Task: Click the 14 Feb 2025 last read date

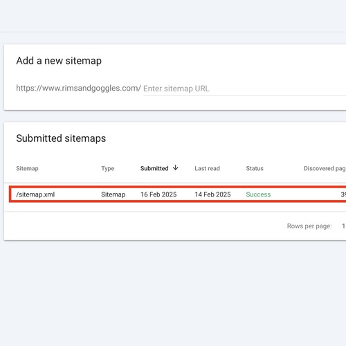Action: coord(212,194)
